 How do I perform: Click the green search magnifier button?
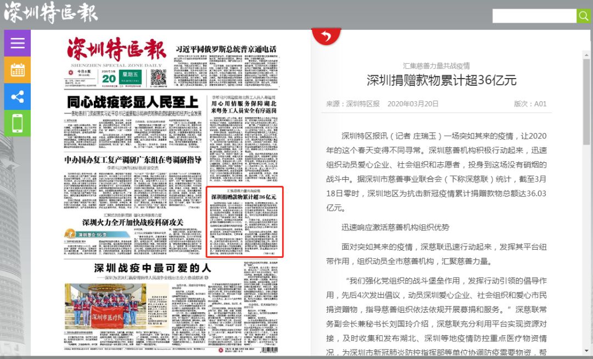(x=583, y=16)
